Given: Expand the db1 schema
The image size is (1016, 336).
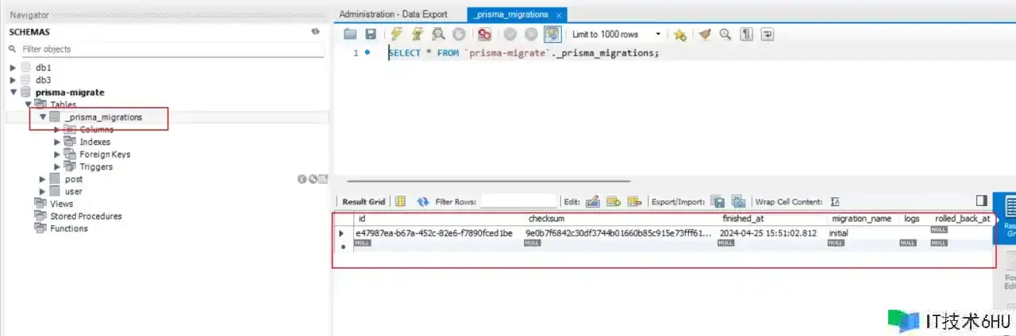Looking at the screenshot, I should point(13,68).
